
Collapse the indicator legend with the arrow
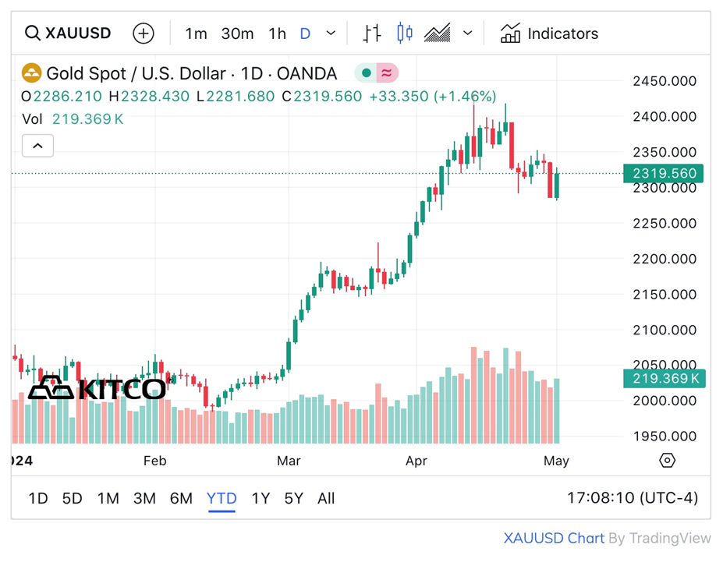point(37,145)
